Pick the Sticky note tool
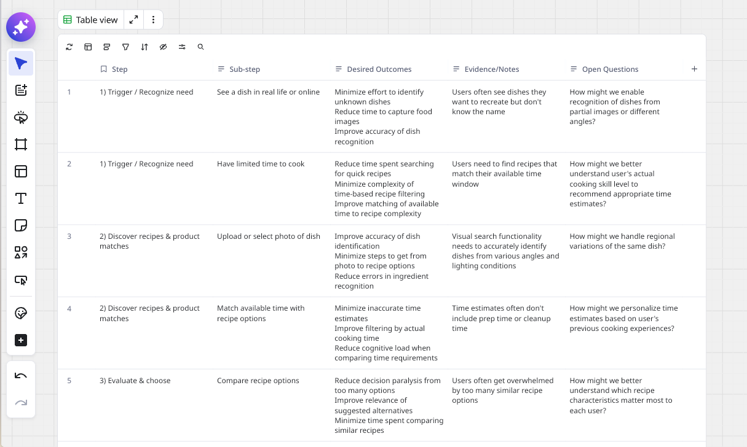The image size is (747, 447). coord(21,225)
